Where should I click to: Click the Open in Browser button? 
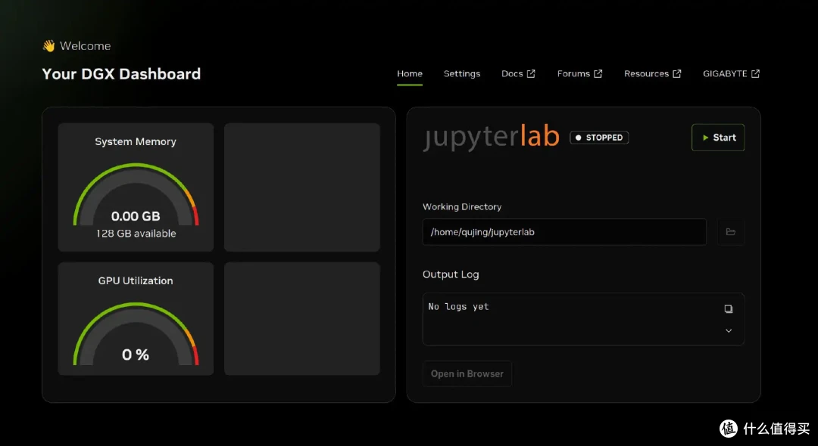click(x=467, y=373)
